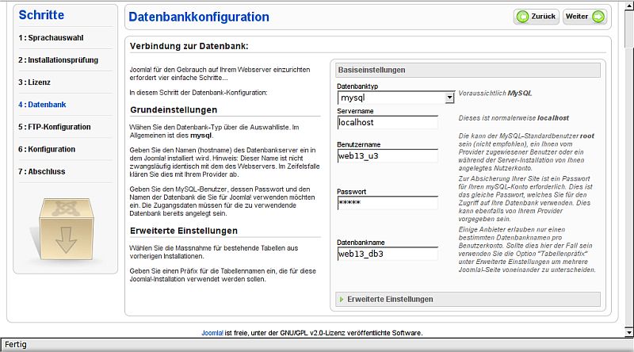This screenshot has height=352, width=634.
Task: Click the scrollbar down arrow
Action: pos(628,333)
